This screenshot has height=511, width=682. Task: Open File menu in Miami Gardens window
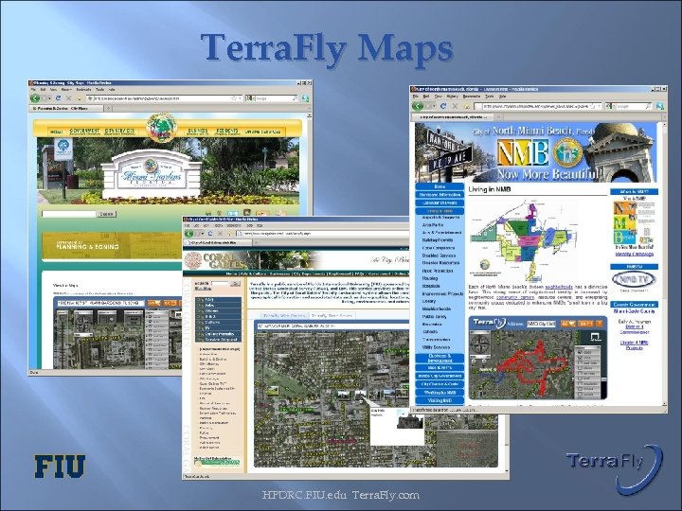pyautogui.click(x=32, y=90)
